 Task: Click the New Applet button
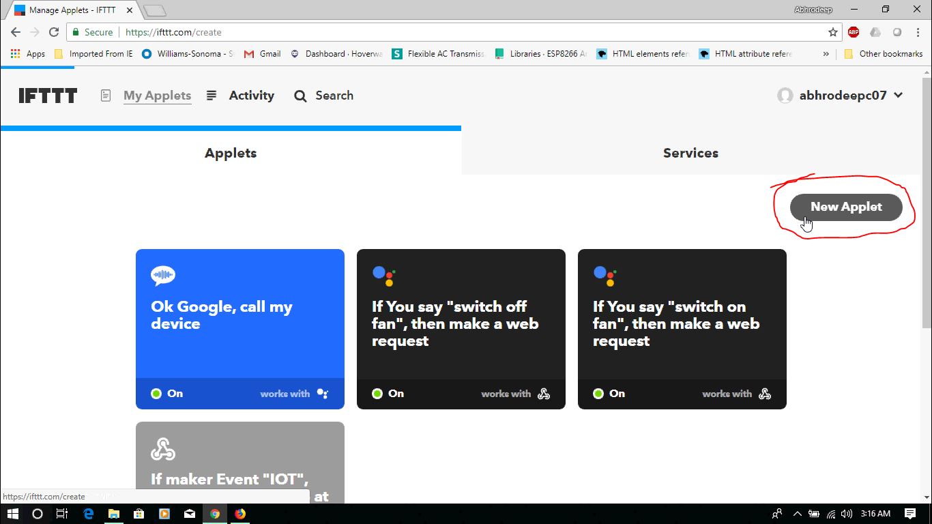pyautogui.click(x=846, y=207)
